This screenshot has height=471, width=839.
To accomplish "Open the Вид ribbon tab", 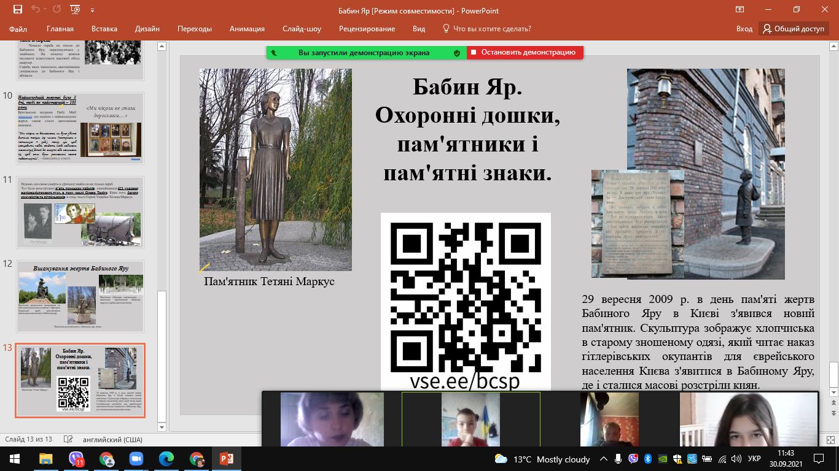I will (x=419, y=29).
